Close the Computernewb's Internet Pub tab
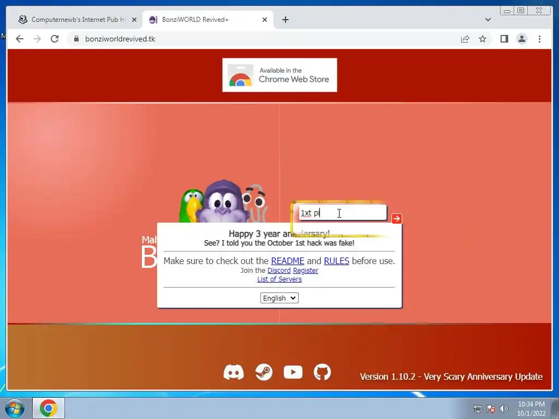Image resolution: width=559 pixels, height=419 pixels. click(x=134, y=20)
